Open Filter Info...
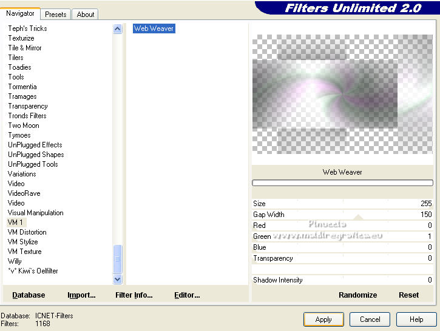 [x=134, y=295]
